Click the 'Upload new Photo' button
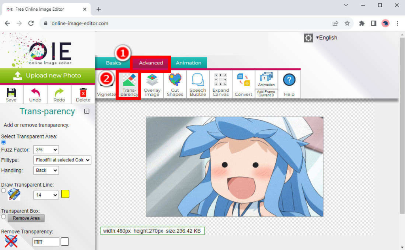The image size is (405, 250). [x=47, y=75]
